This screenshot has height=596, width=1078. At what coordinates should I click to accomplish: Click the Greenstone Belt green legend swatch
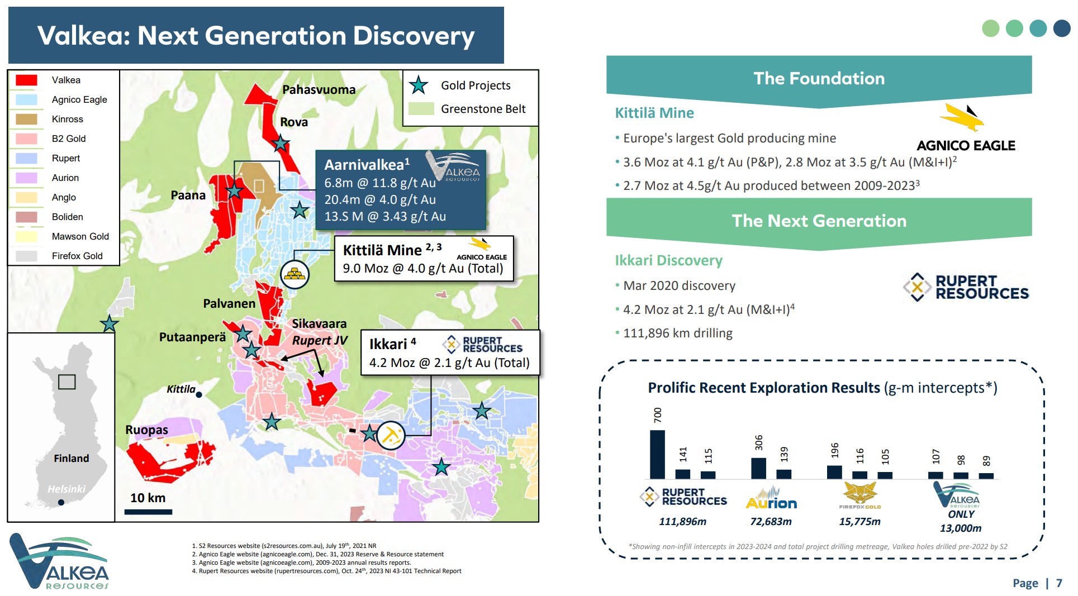421,109
